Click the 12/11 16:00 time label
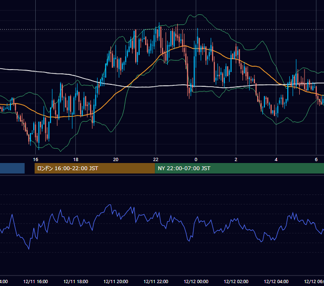 coord(36,281)
